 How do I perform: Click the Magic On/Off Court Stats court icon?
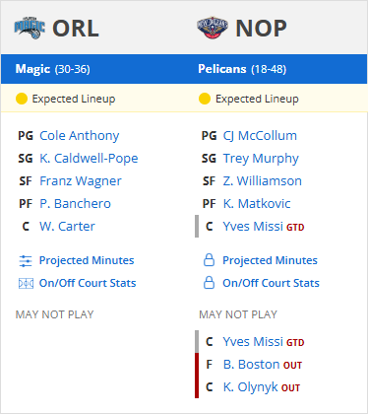(26, 283)
